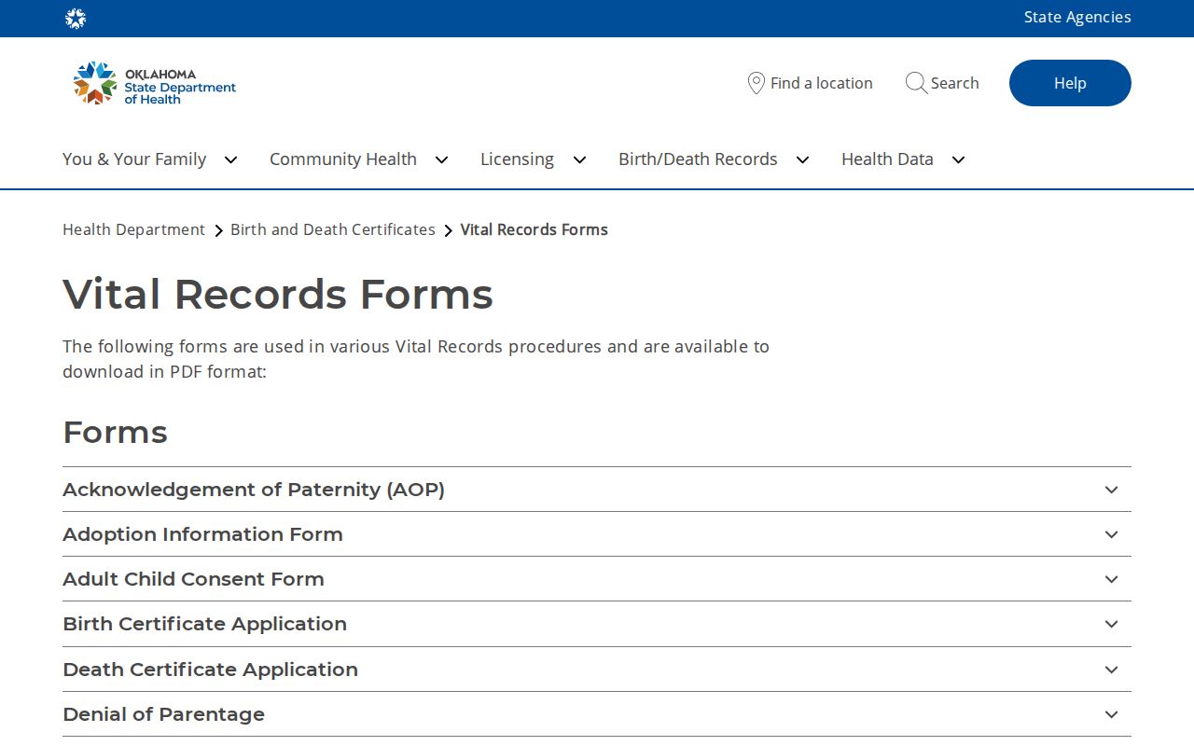Go to Birth and Death Certificates breadcrumb
Viewport: 1194px width, 746px height.
333,229
